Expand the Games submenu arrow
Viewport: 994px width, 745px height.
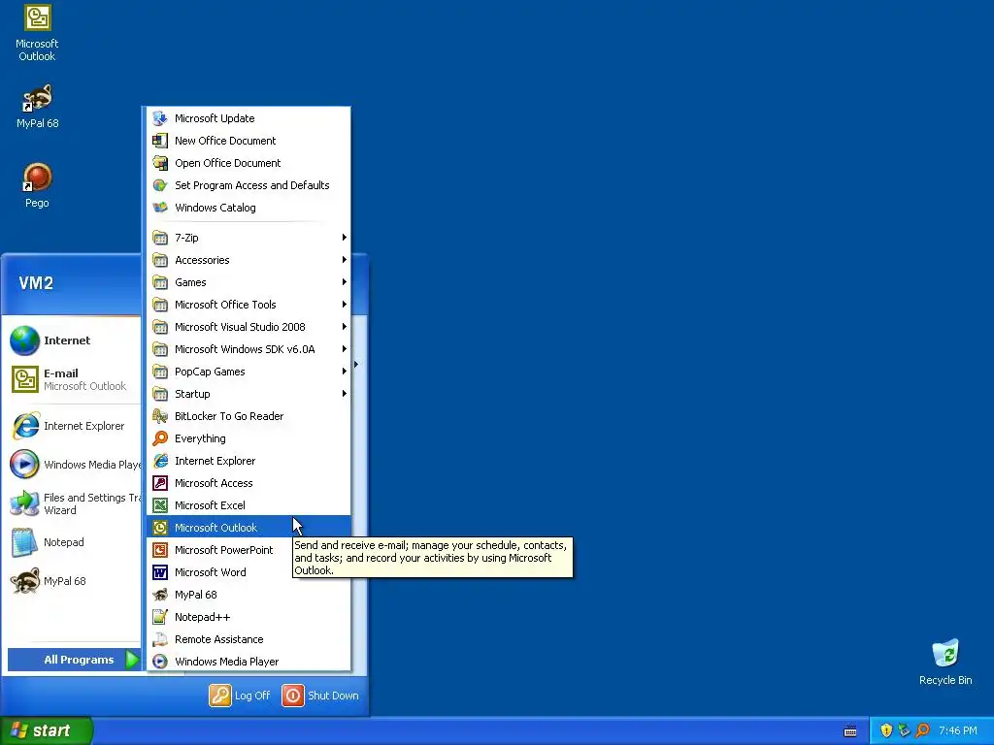point(345,282)
